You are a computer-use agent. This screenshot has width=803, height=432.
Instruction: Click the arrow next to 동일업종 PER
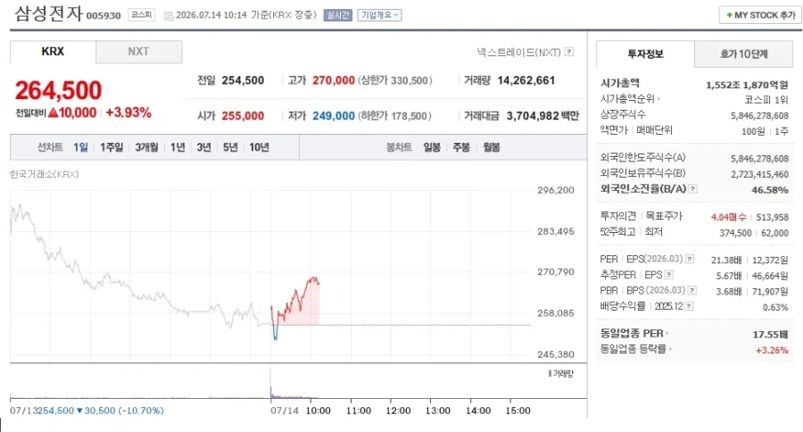coord(667,334)
